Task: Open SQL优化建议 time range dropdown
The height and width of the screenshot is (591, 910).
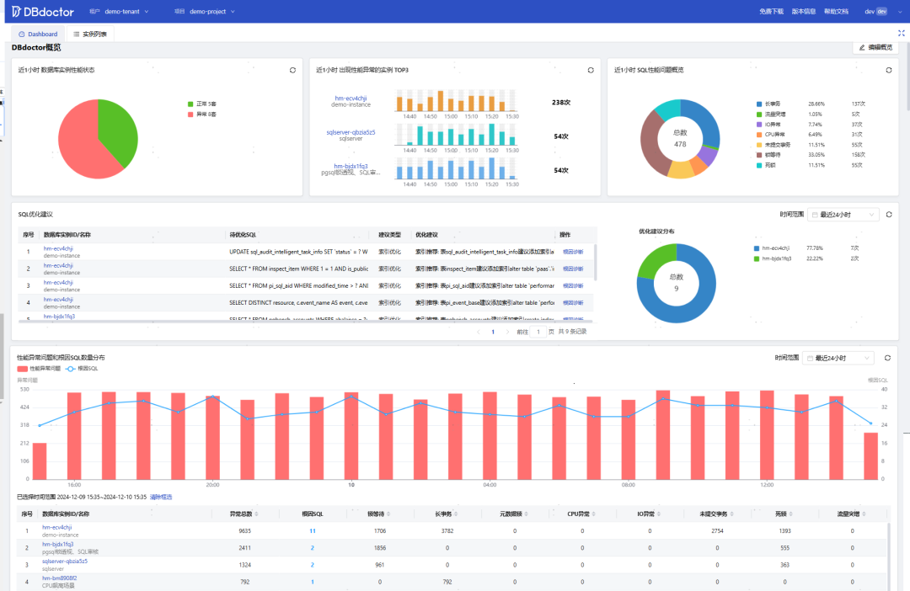Action: [x=843, y=215]
